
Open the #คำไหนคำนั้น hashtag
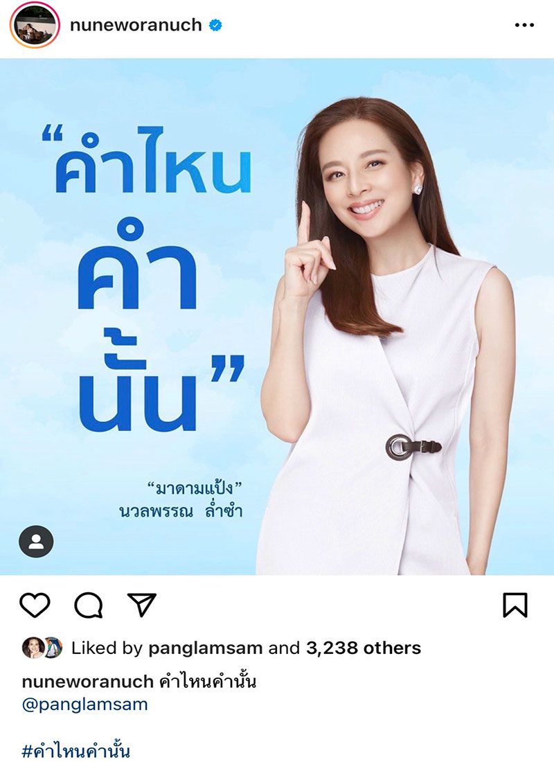pyautogui.click(x=76, y=750)
